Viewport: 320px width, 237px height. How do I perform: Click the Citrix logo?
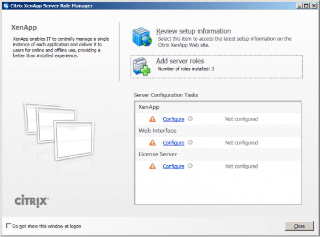click(32, 201)
